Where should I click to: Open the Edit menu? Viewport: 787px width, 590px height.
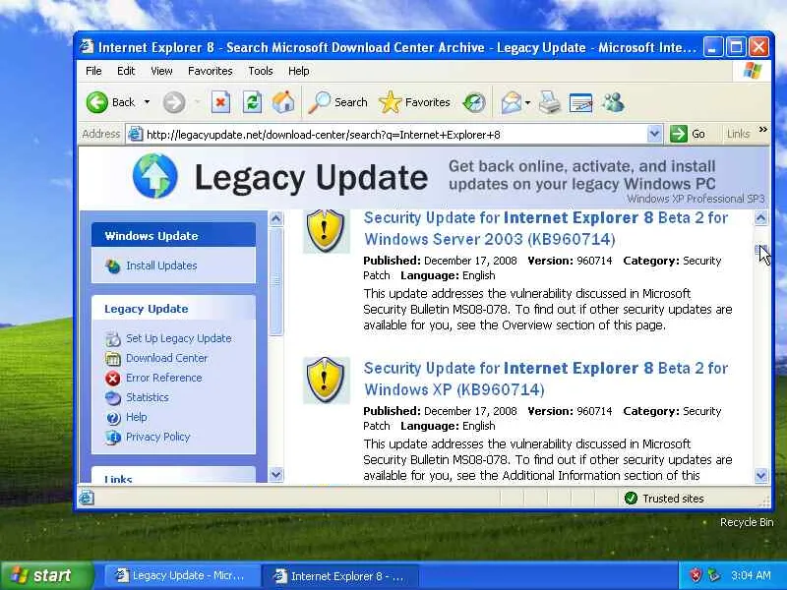(126, 71)
